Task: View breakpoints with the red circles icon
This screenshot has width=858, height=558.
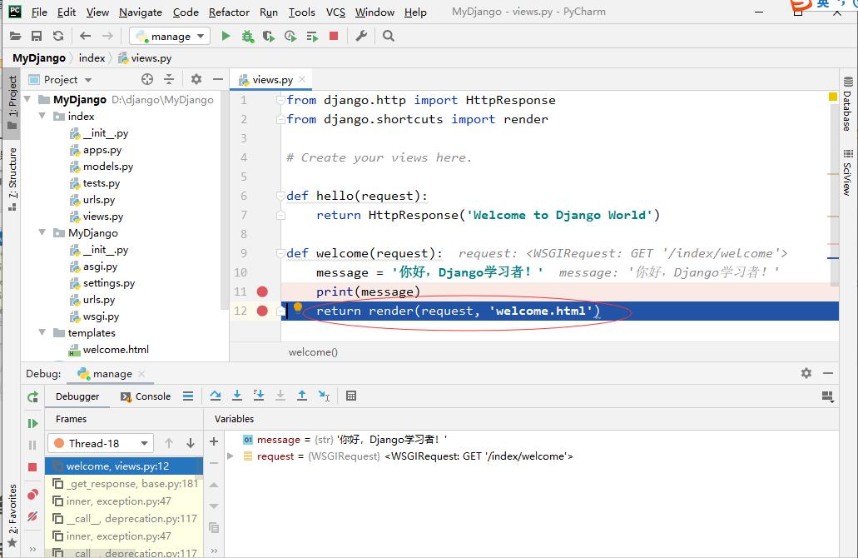Action: click(x=32, y=495)
